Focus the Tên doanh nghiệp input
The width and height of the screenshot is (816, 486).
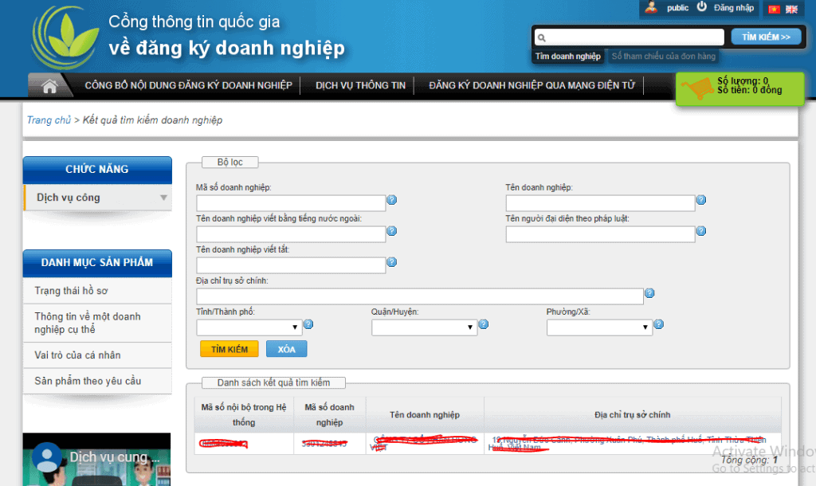(600, 203)
